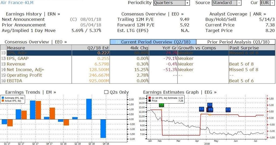Click blue Estimate EPS legend swatch

(x=3, y=98)
